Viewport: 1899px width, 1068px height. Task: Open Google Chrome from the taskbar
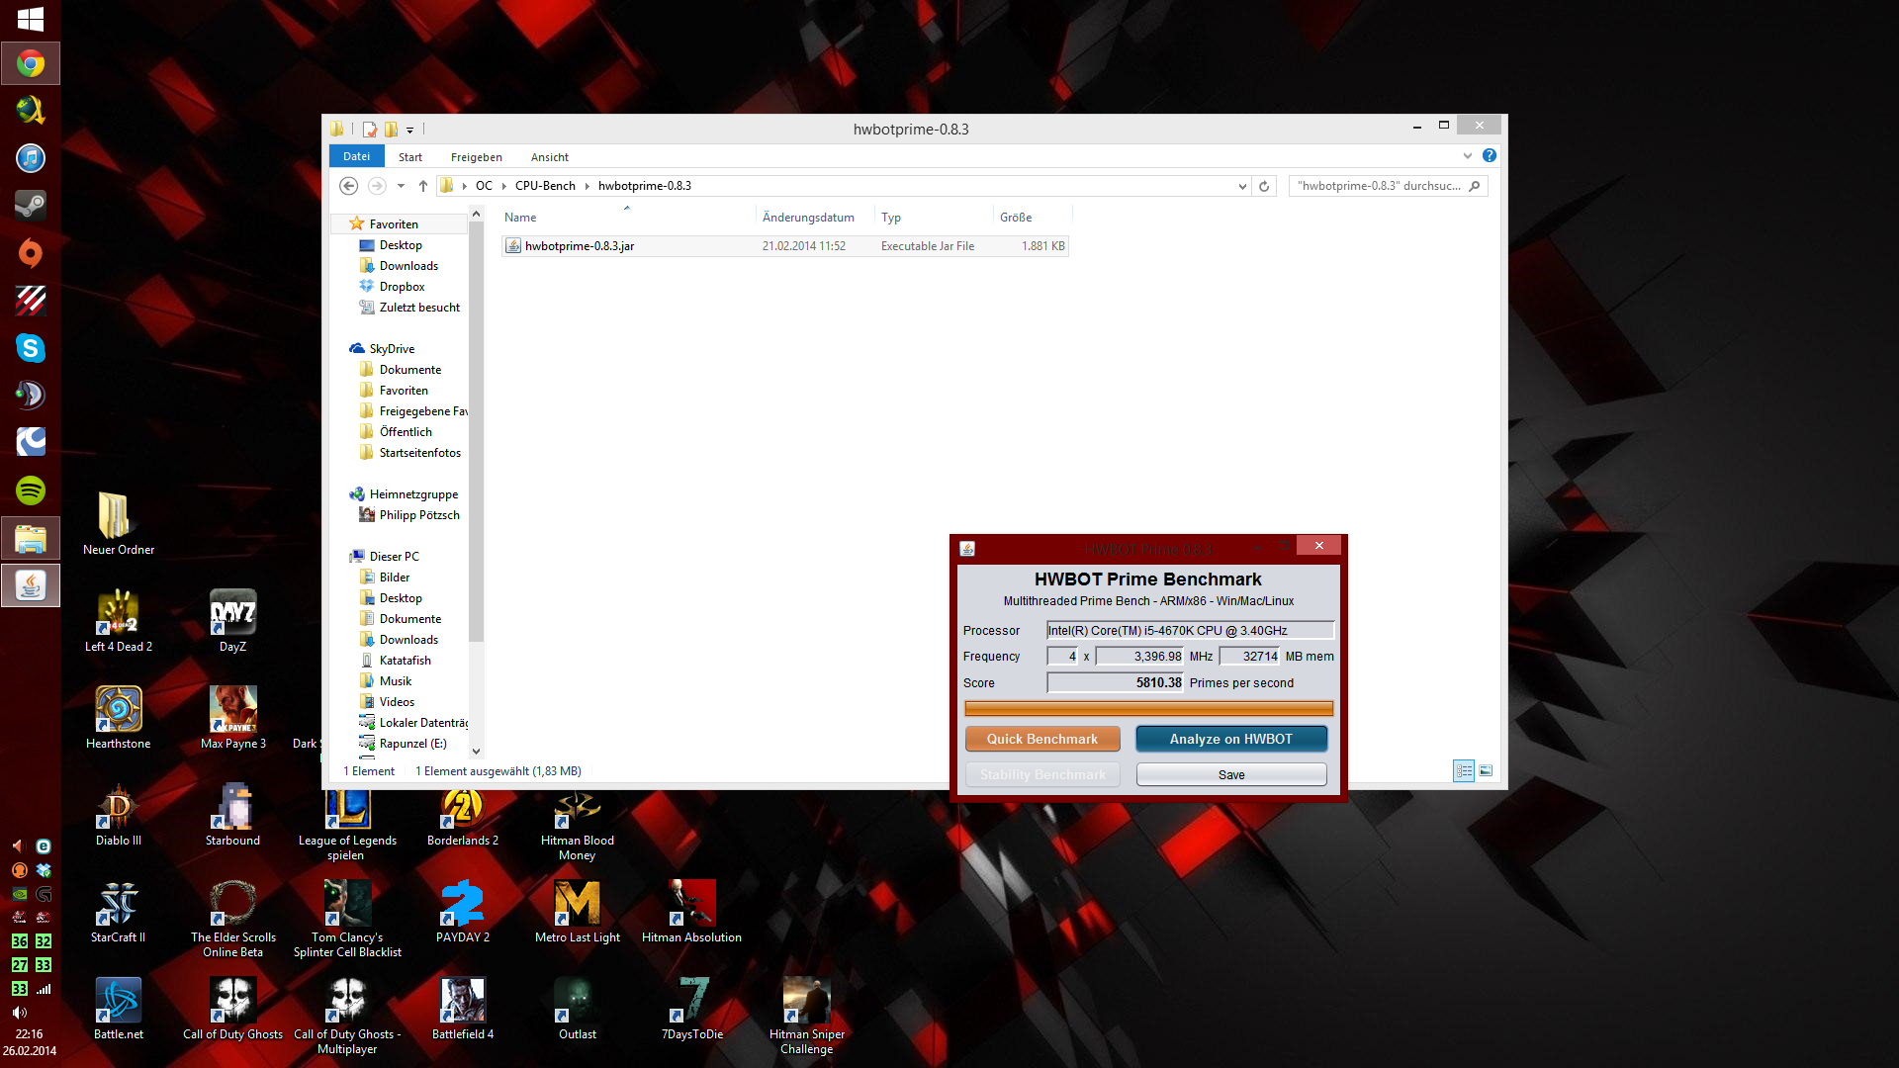[x=31, y=64]
